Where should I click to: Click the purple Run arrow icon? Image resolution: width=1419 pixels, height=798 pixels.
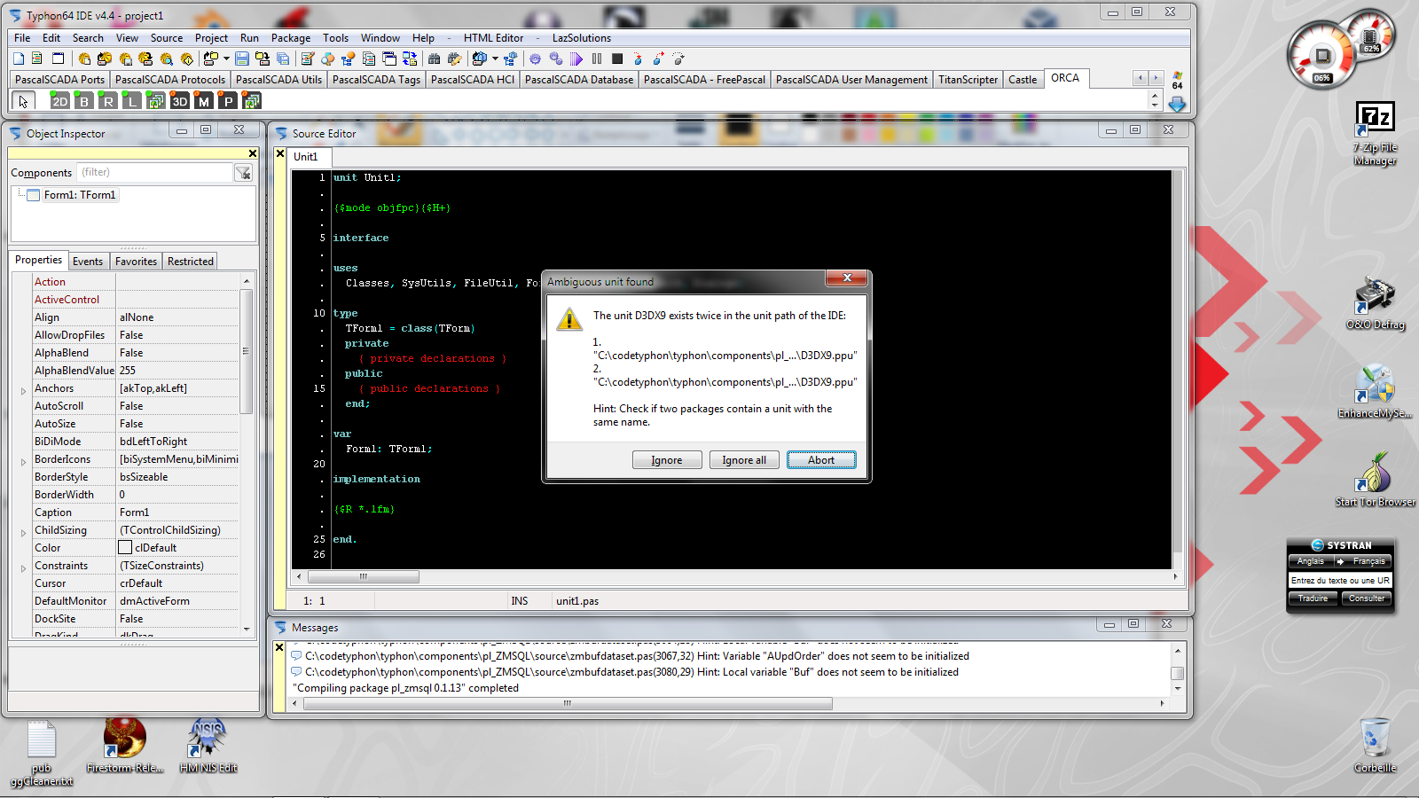576,59
